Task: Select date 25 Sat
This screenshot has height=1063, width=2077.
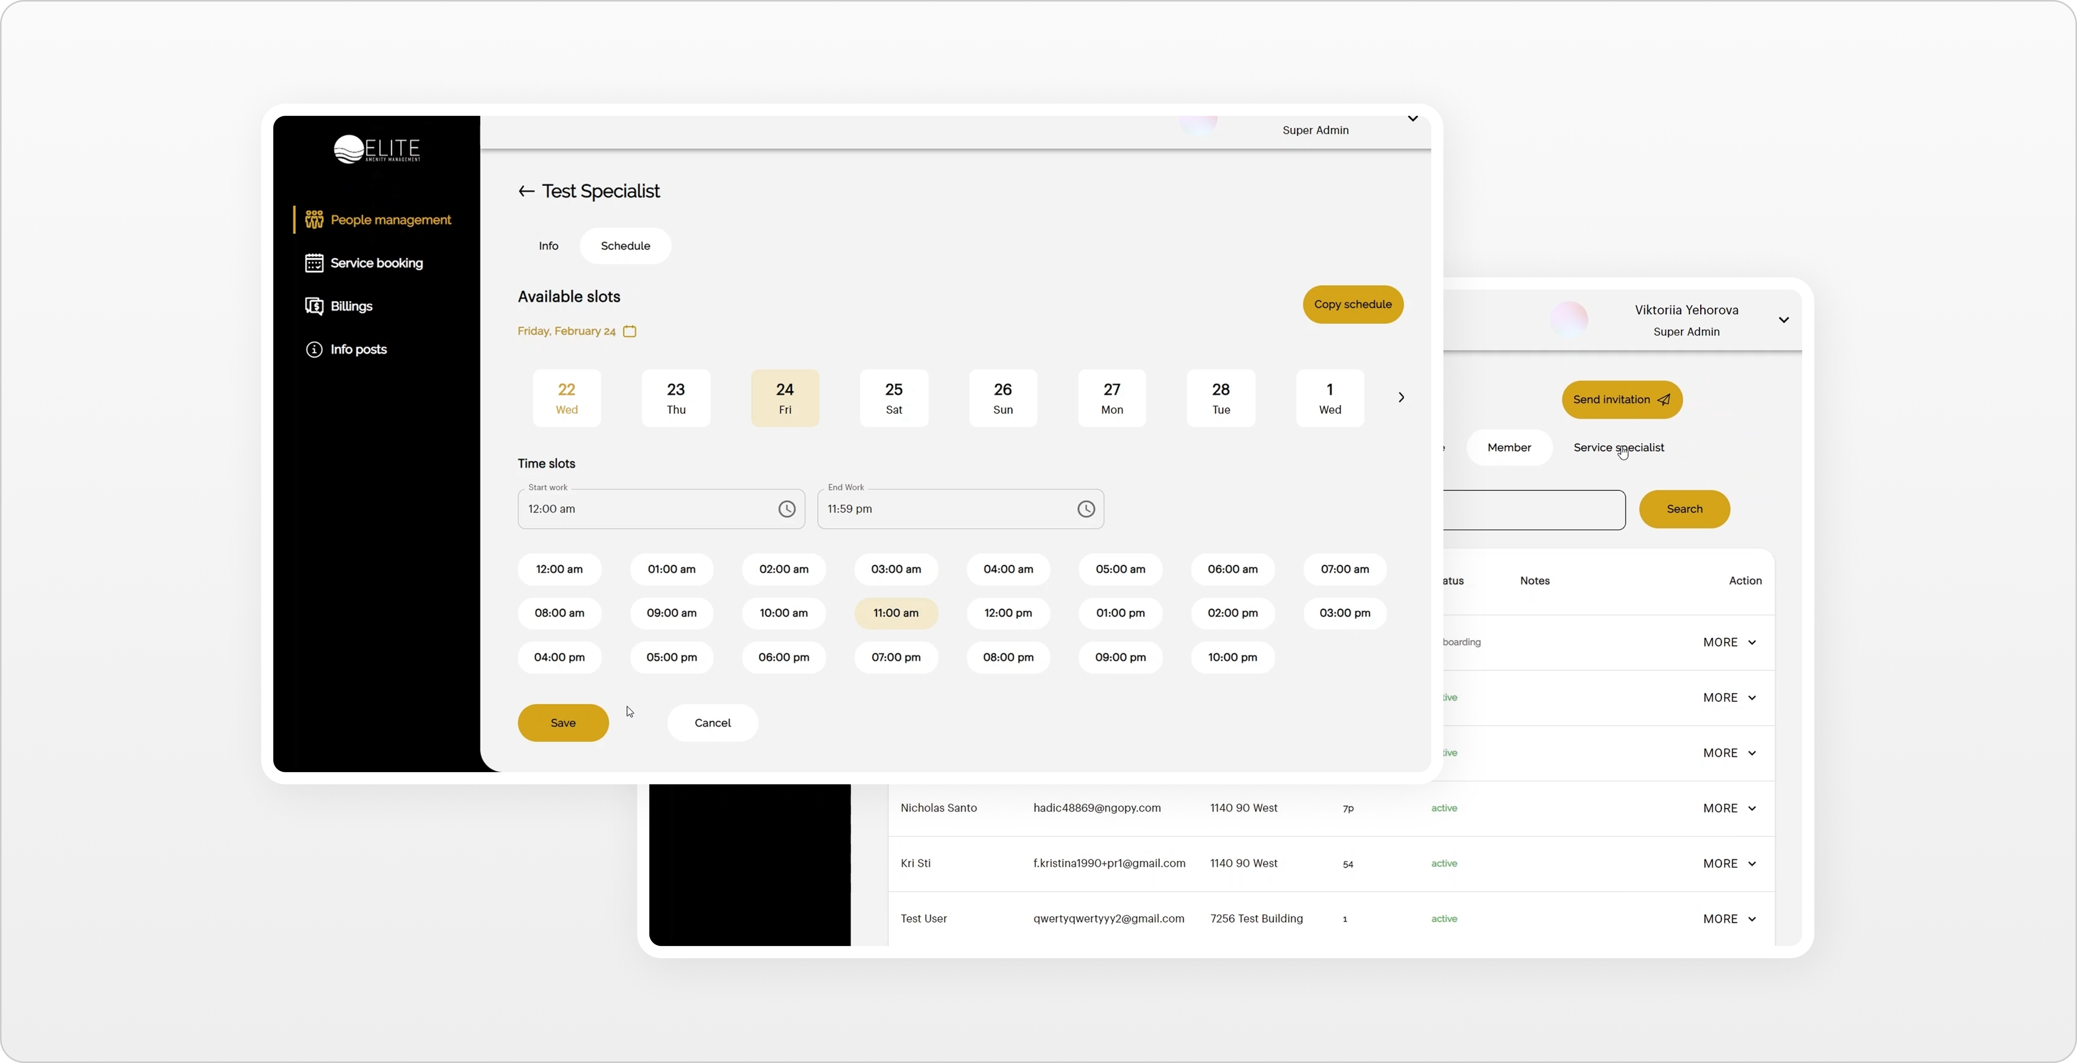Action: click(894, 397)
